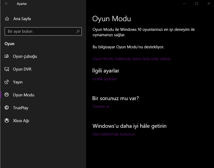Select the Yayın broadcast icon
Viewport: 214px width, 168px height.
(x=7, y=82)
